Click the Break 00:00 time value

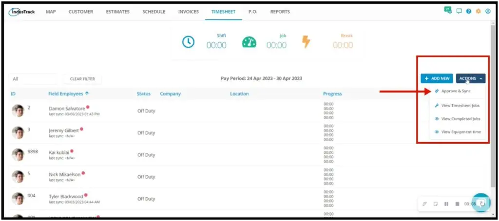coord(343,45)
